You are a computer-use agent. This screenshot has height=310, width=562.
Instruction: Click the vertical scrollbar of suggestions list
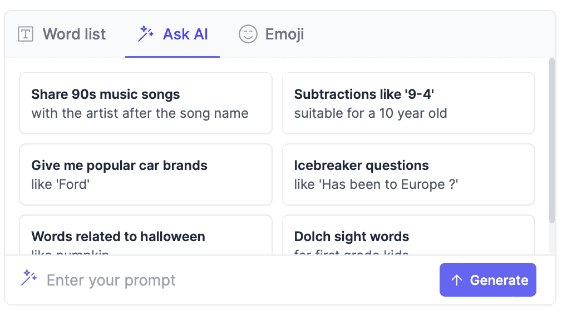tap(551, 139)
